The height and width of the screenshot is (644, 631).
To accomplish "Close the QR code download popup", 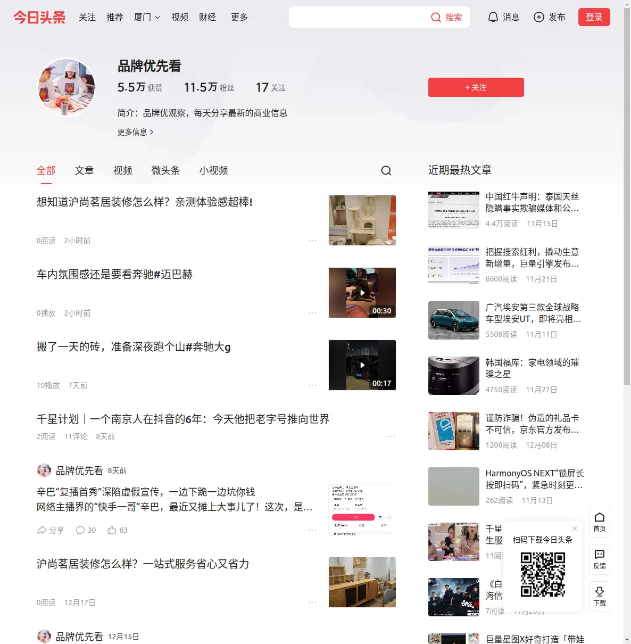I will (575, 529).
